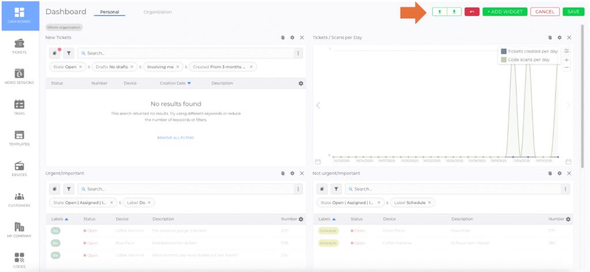Click the Cancel button

coord(545,12)
